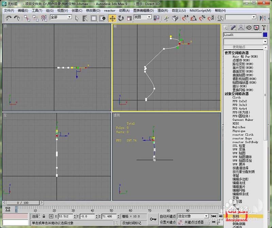
Task: Toggle the 自动关键点 auto key mode
Action: point(168,216)
